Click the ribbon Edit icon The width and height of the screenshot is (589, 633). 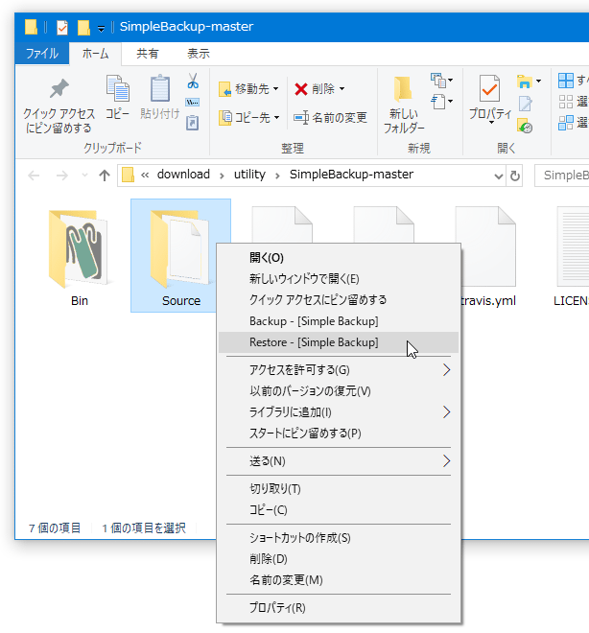[x=526, y=104]
